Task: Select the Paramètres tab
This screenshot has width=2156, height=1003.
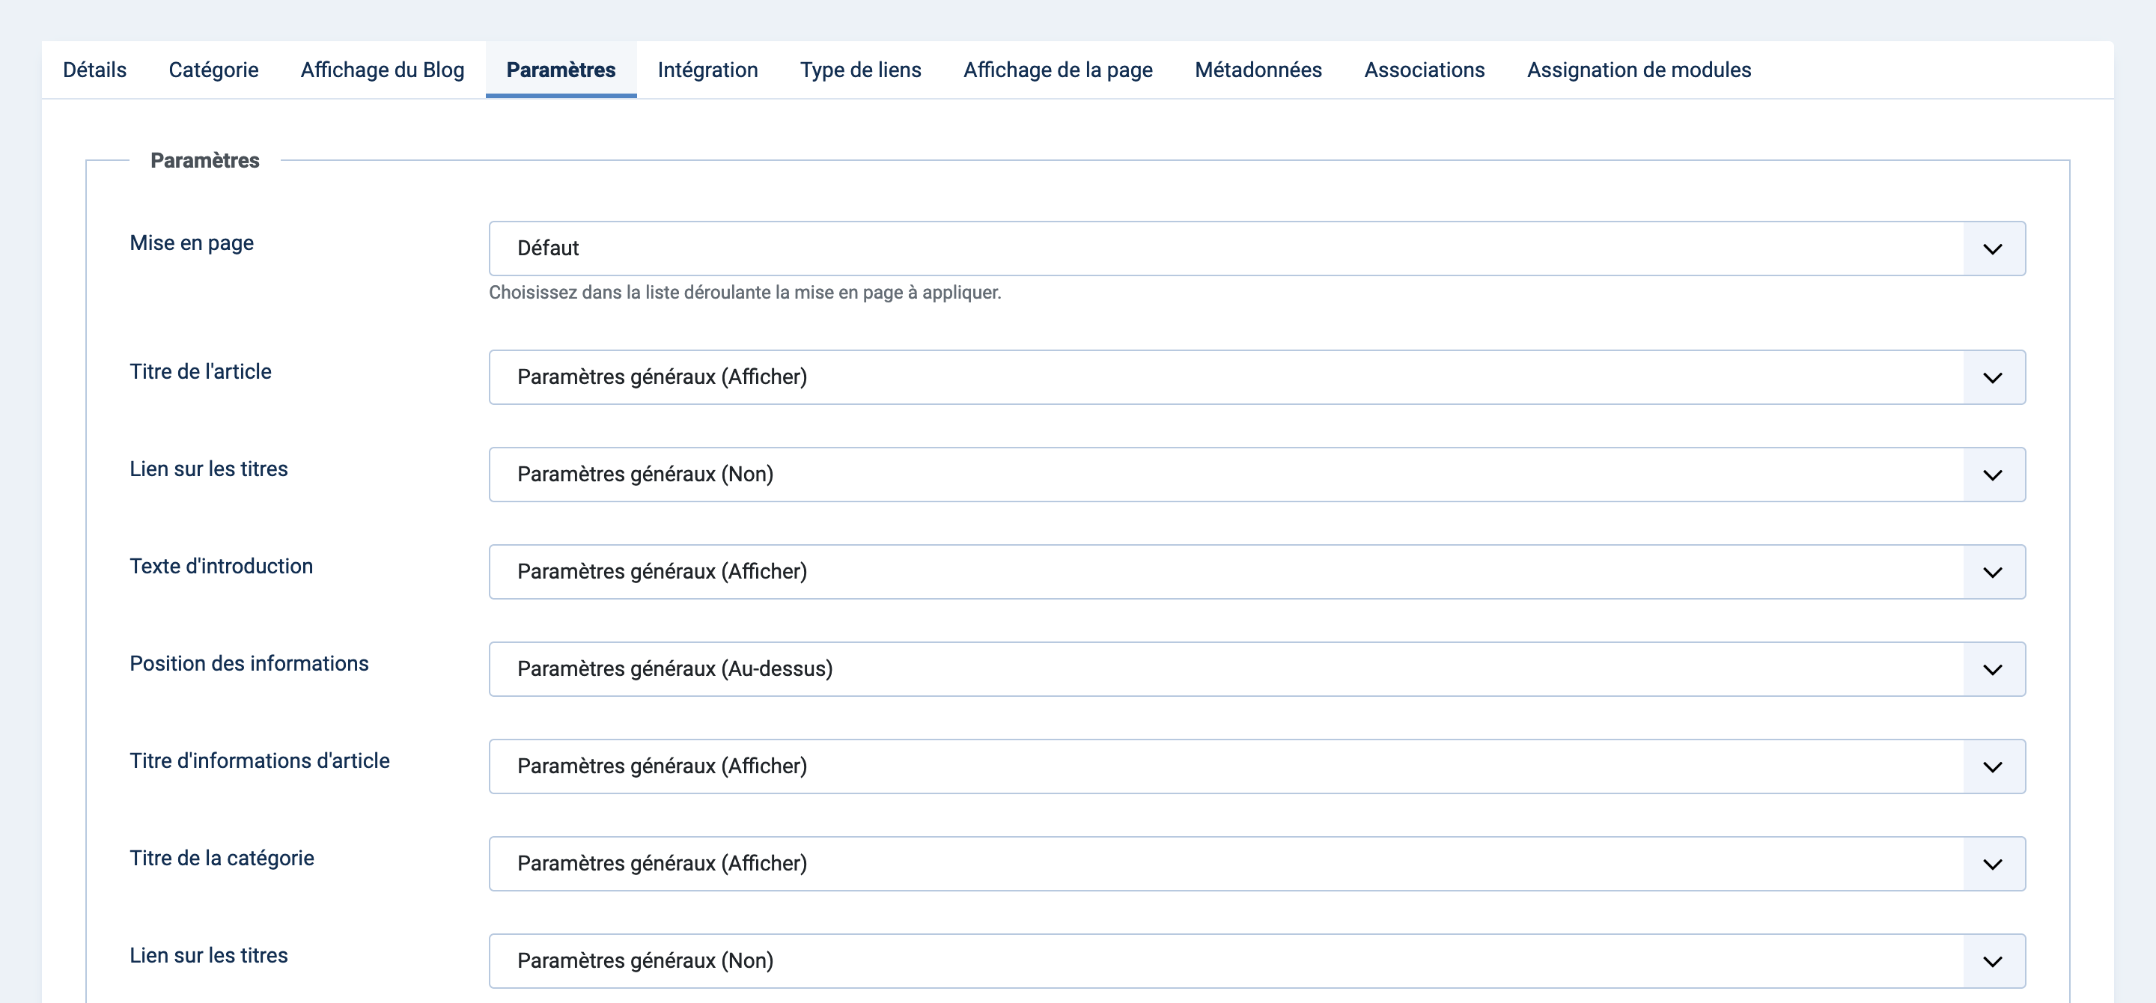Action: pos(561,70)
